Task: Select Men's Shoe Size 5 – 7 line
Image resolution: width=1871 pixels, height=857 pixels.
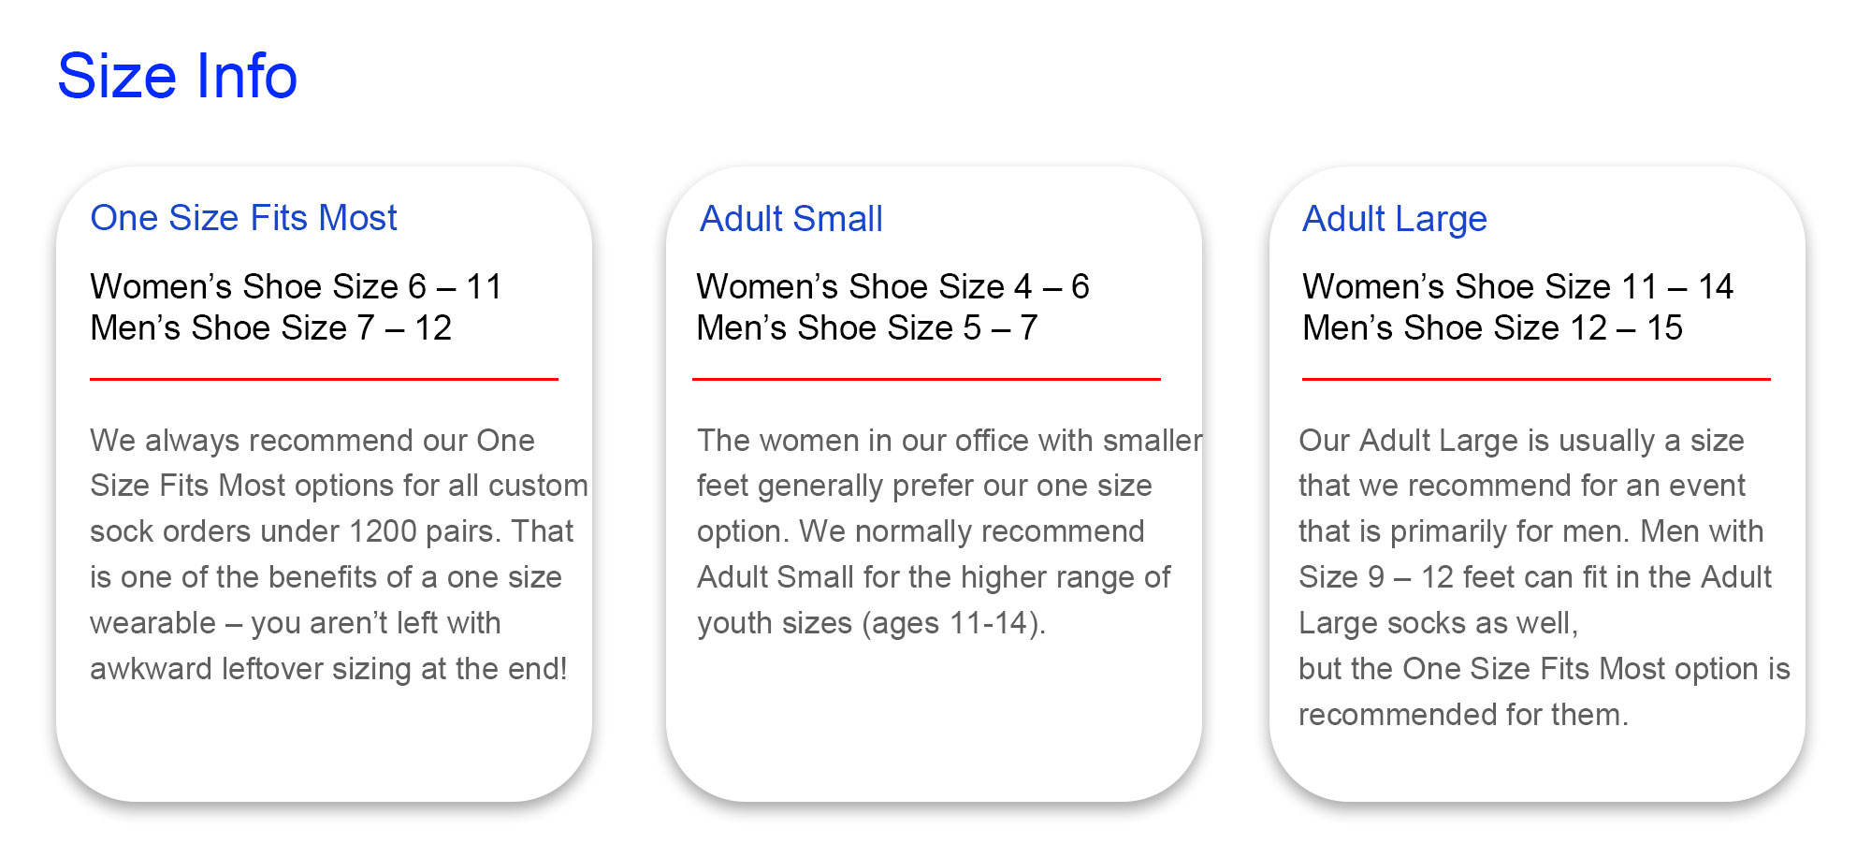Action: [x=866, y=327]
